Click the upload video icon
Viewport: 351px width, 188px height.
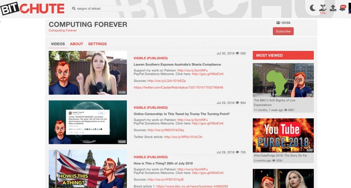point(333,8)
